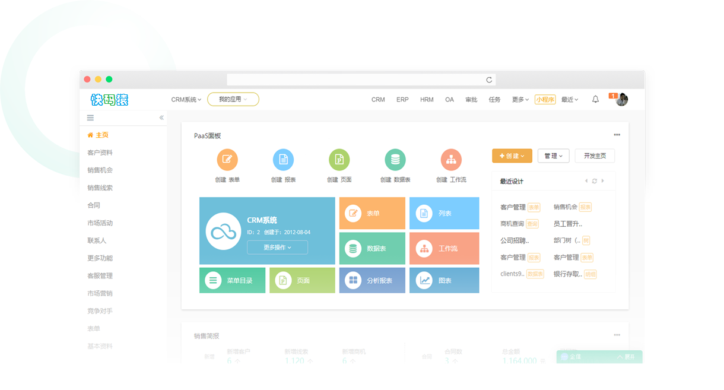Click the 创建 数据表 database icon

pyautogui.click(x=395, y=160)
